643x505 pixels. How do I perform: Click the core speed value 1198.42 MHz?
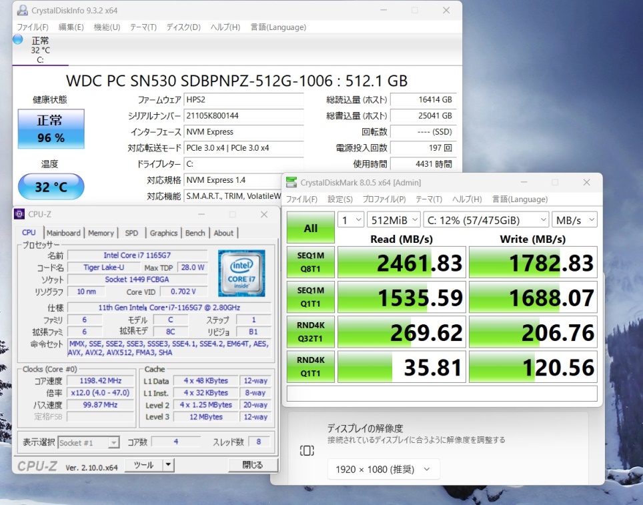(x=101, y=381)
